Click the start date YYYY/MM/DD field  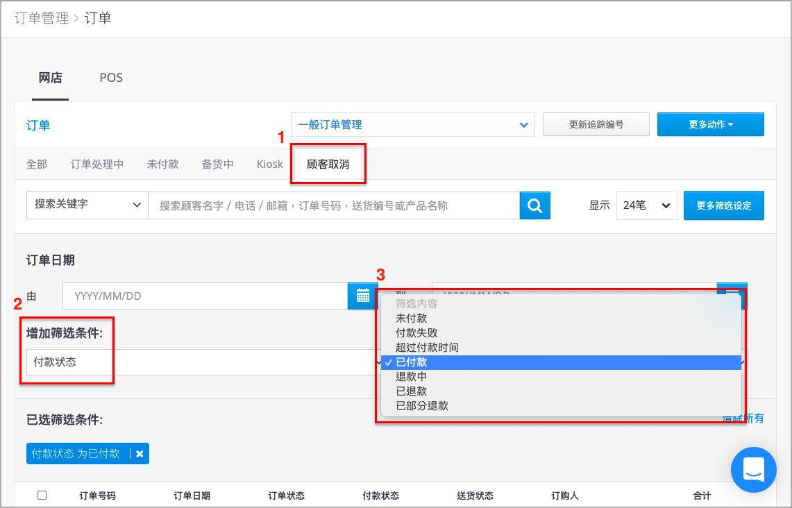(205, 296)
